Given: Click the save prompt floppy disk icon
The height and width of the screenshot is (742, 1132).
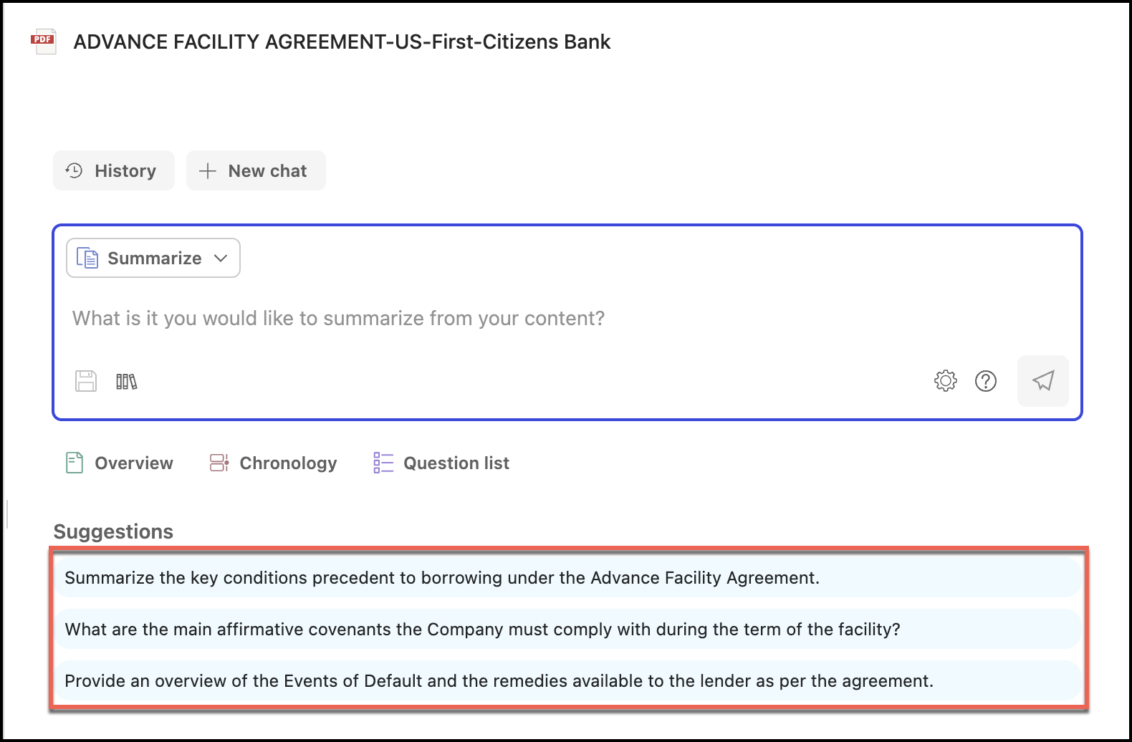Looking at the screenshot, I should click(x=86, y=381).
